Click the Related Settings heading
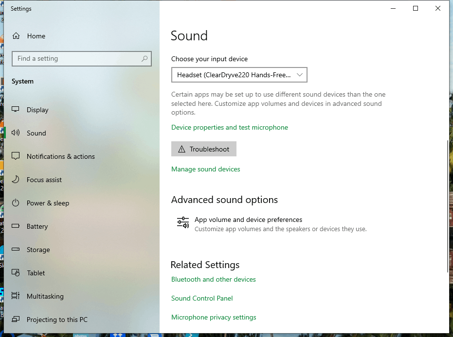 coord(205,265)
